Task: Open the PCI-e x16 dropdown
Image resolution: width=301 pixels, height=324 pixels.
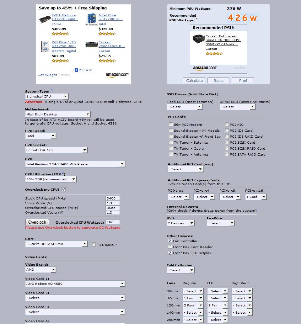Action: pyautogui.click(x=256, y=197)
